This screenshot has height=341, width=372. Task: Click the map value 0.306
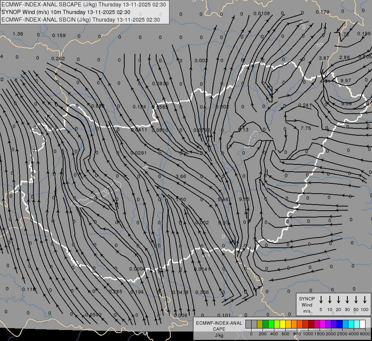pyautogui.click(x=202, y=292)
